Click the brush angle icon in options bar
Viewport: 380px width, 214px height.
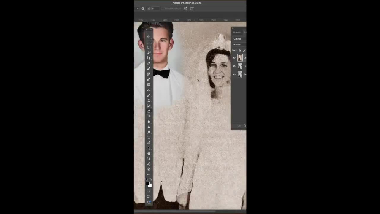click(149, 8)
